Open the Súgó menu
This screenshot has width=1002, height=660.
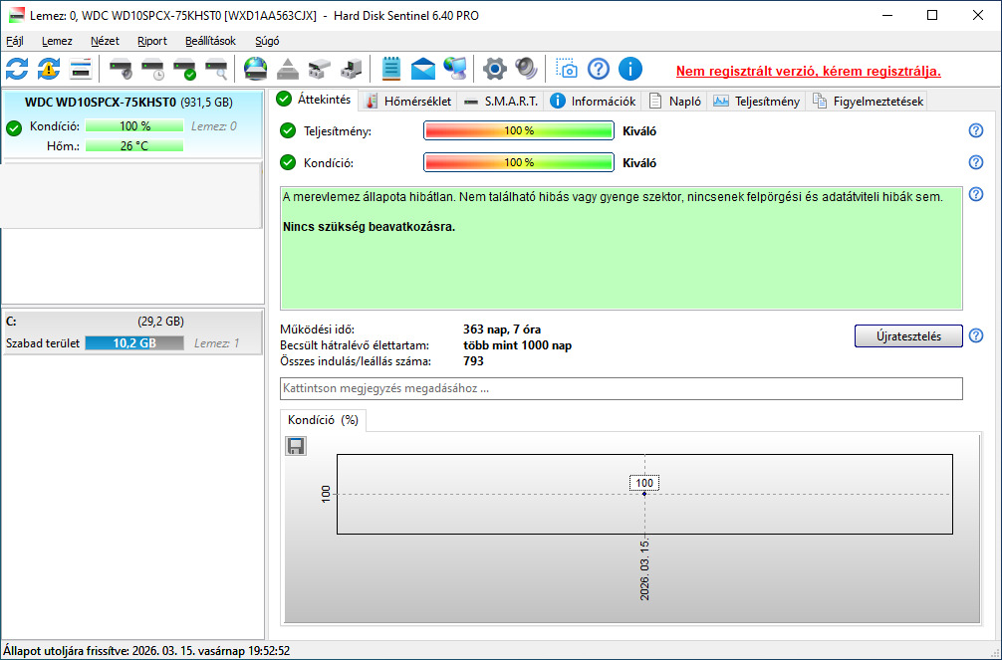pyautogui.click(x=267, y=41)
